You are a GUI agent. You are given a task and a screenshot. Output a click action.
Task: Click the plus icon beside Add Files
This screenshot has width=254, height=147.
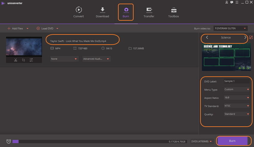tap(9, 28)
